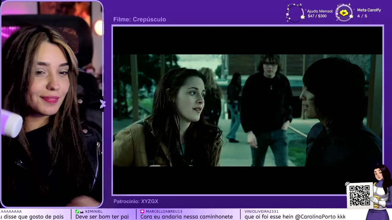Click the streamer webcam feed
392x220 pixels.
point(52,105)
